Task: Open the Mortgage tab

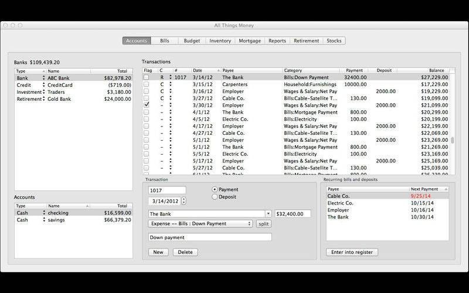Action: click(250, 41)
